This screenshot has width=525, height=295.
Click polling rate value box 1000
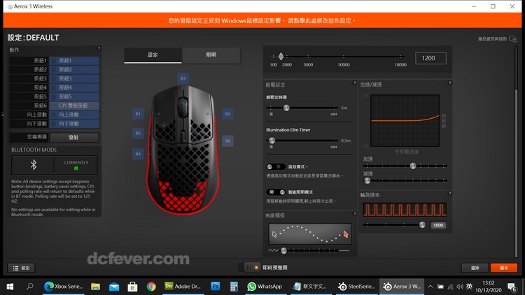click(x=438, y=225)
